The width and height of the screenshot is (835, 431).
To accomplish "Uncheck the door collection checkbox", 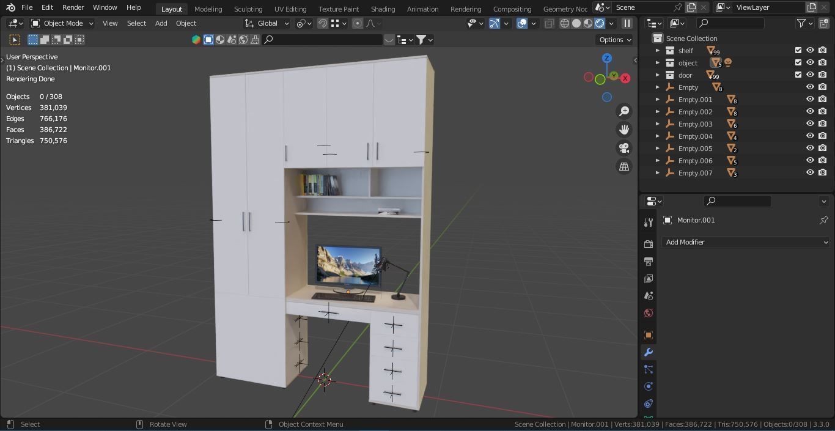I will click(x=798, y=75).
